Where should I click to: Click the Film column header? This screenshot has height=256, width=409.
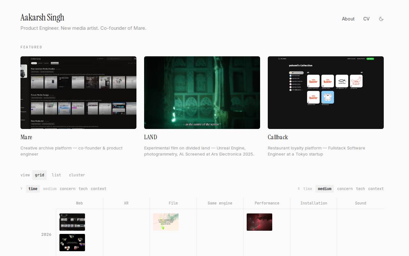point(173,203)
